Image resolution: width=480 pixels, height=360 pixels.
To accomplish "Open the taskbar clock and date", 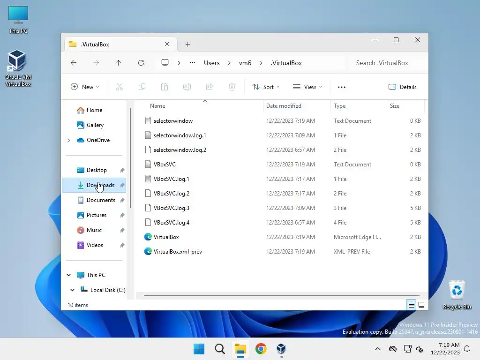I will pos(445,349).
